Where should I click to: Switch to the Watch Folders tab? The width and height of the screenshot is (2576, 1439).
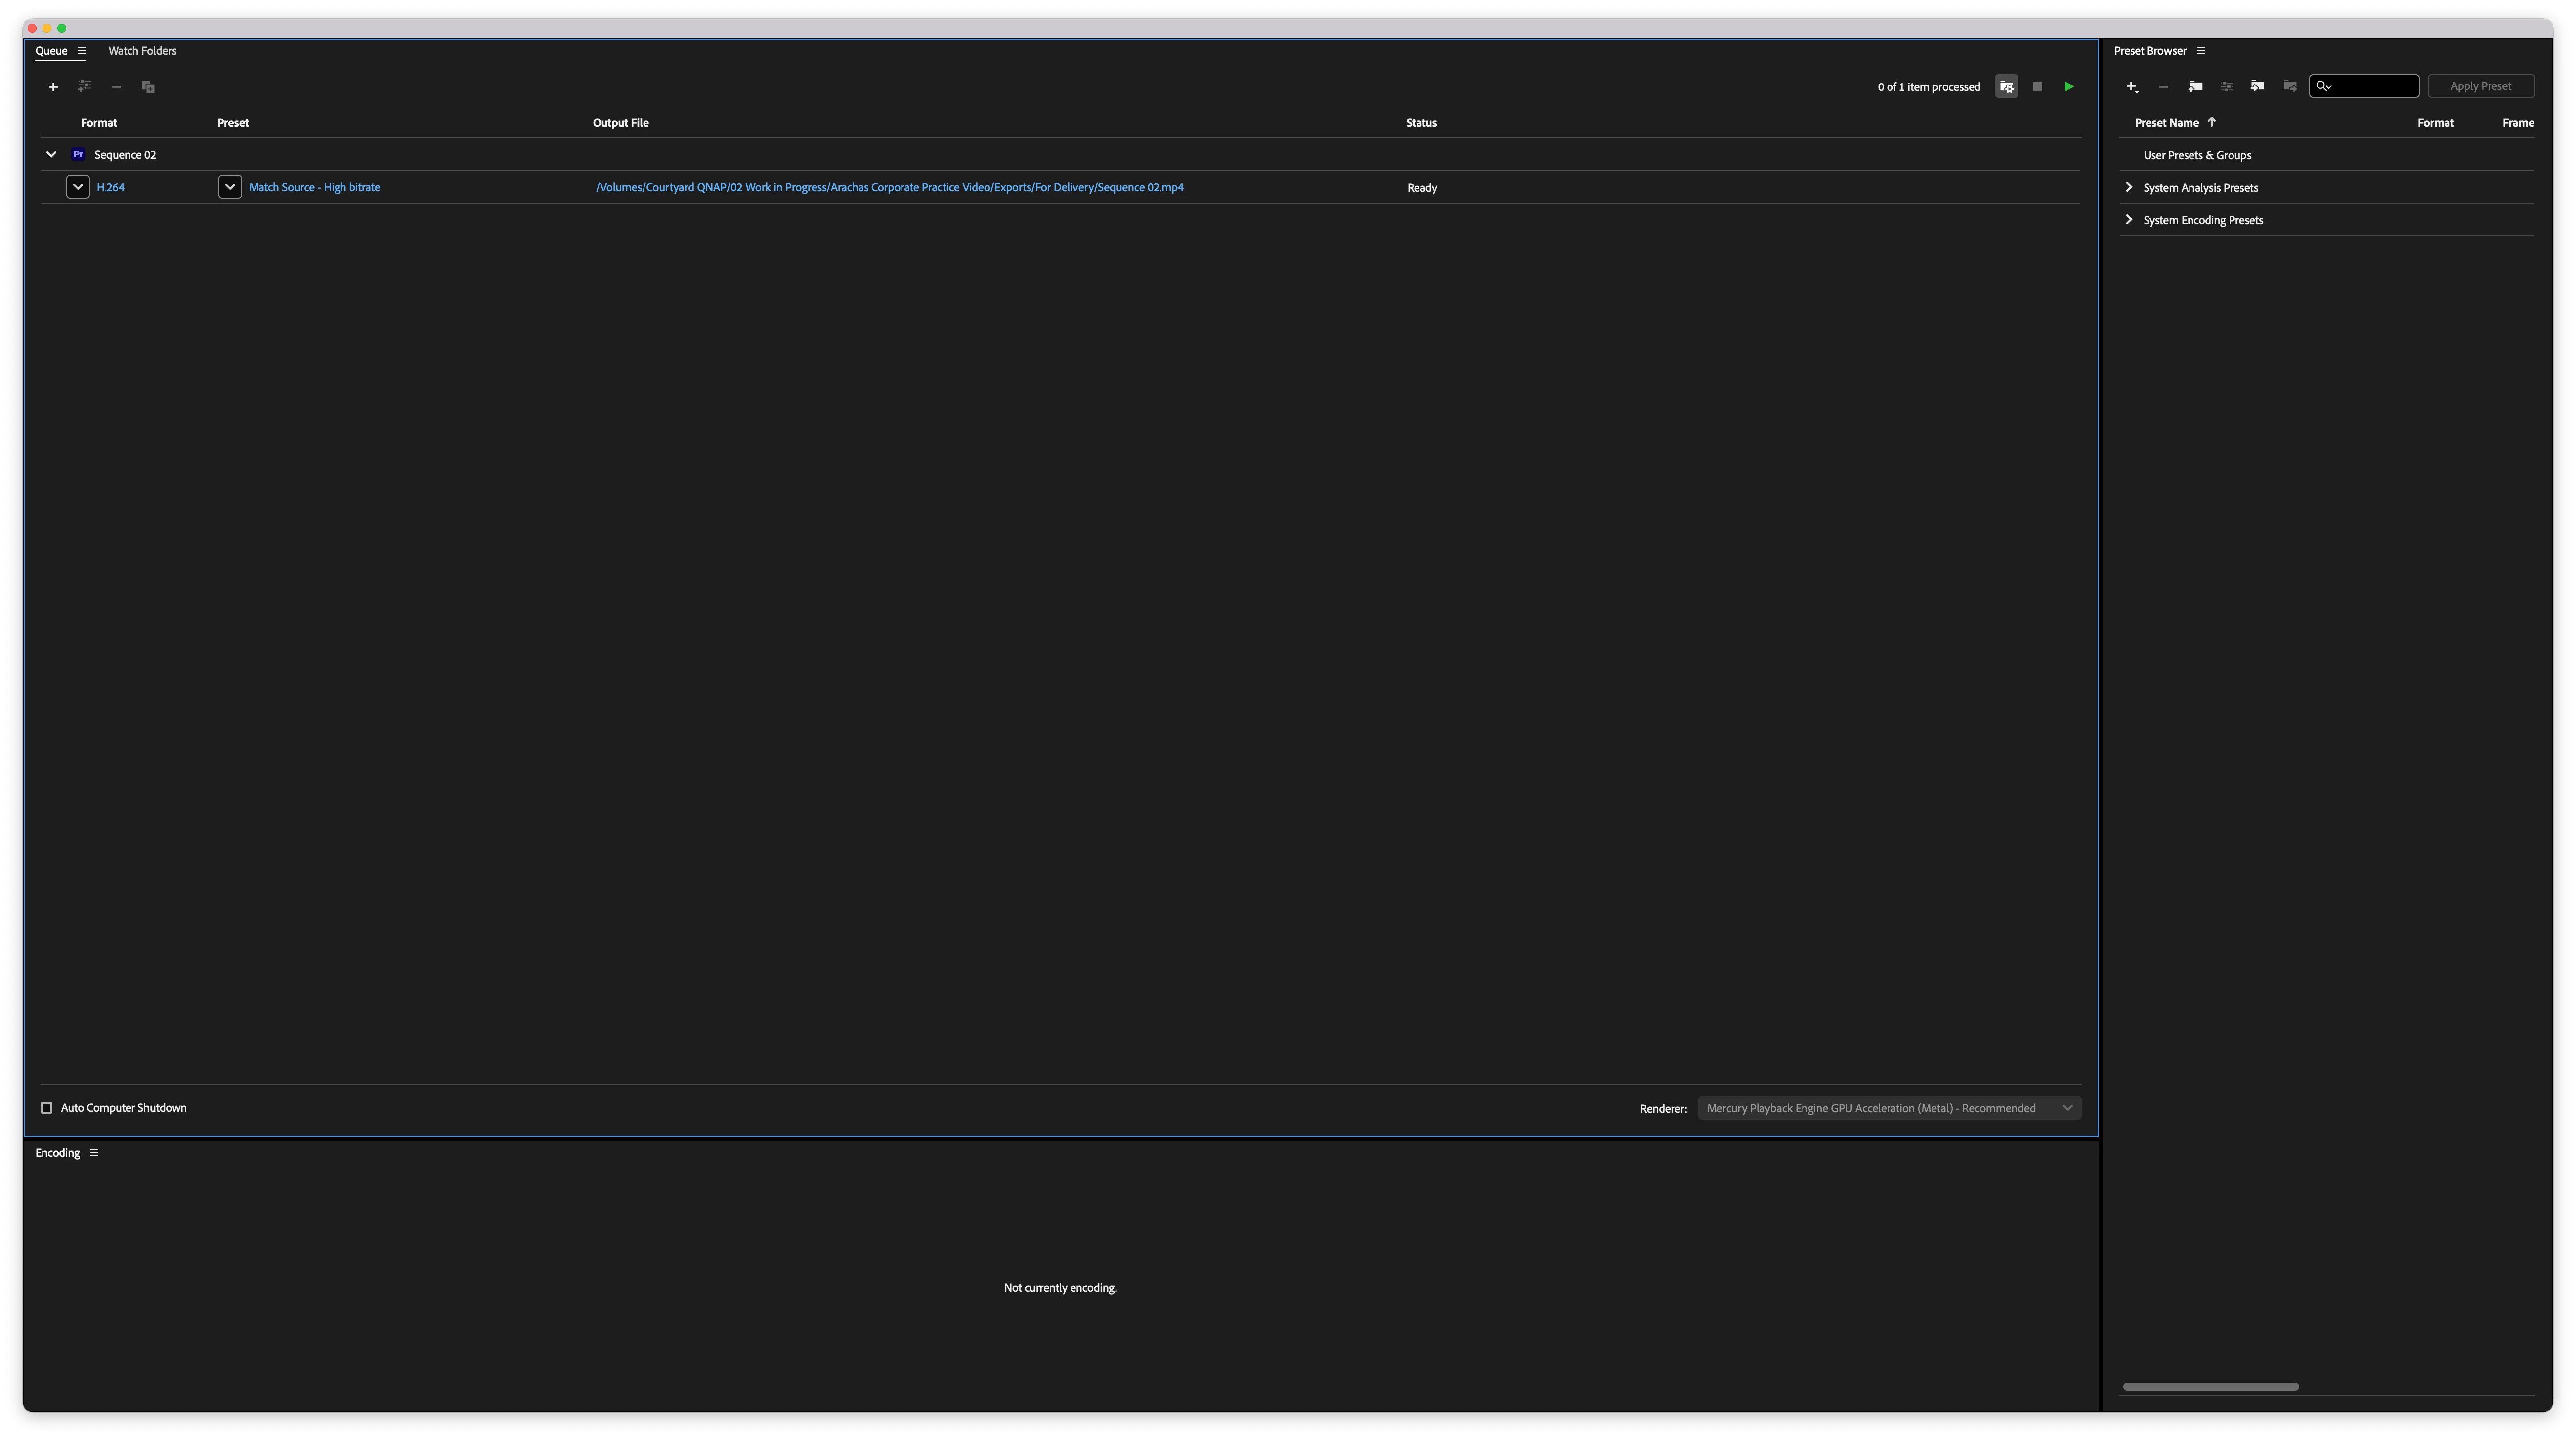tap(142, 51)
